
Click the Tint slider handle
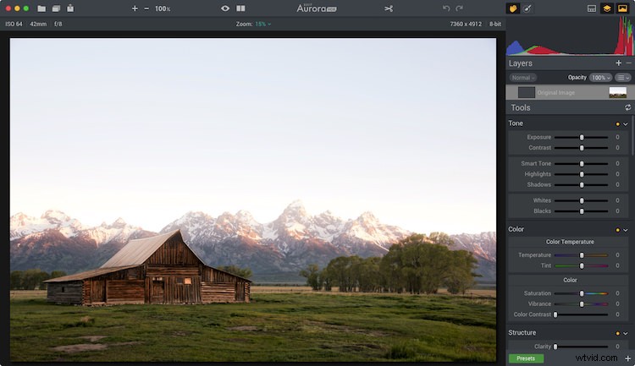pyautogui.click(x=582, y=265)
